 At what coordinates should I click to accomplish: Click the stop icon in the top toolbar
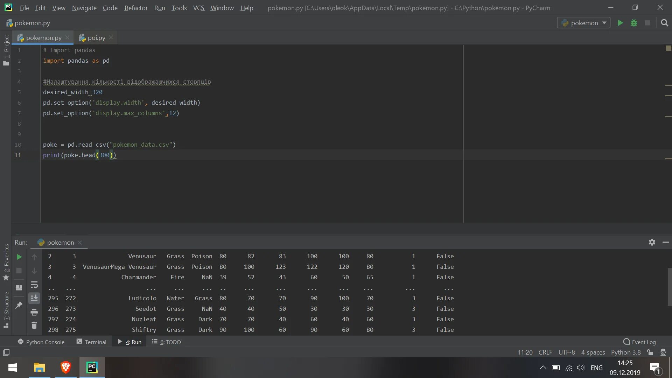point(647,23)
